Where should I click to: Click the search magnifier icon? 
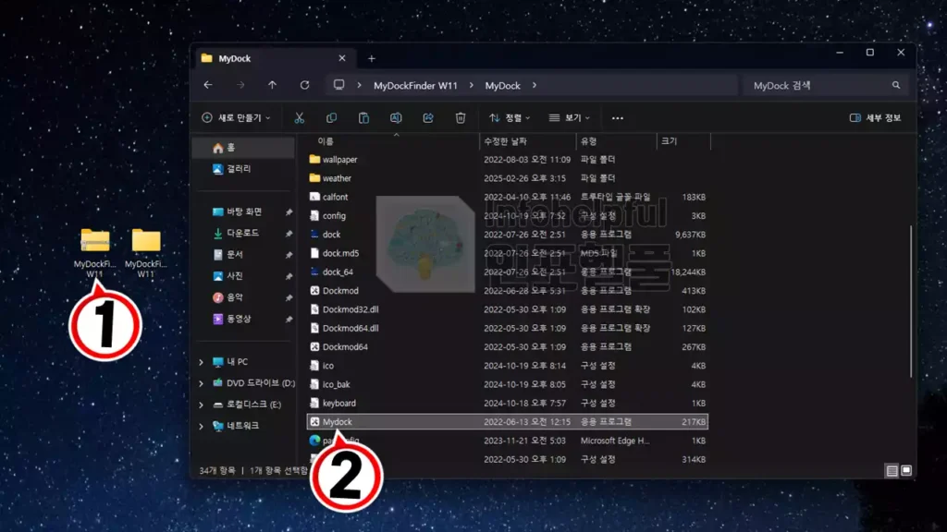point(896,85)
